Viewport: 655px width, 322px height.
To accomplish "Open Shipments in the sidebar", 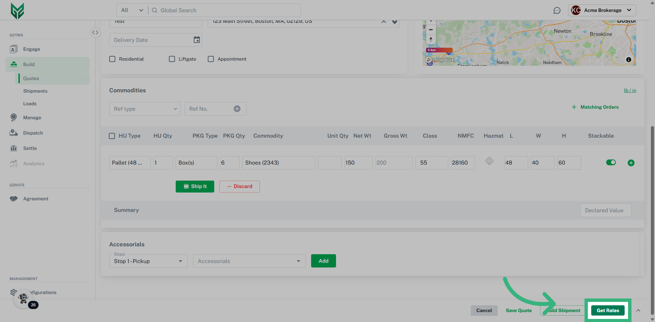I will tap(35, 91).
